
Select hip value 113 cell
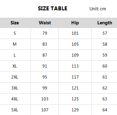pyautogui.click(x=75, y=66)
